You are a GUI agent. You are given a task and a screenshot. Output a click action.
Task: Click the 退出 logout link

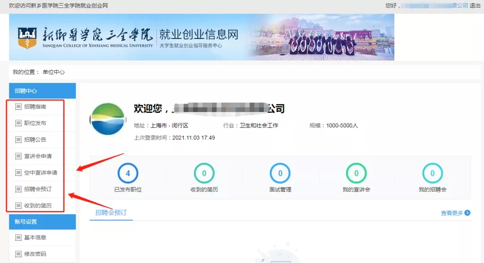[x=475, y=5]
